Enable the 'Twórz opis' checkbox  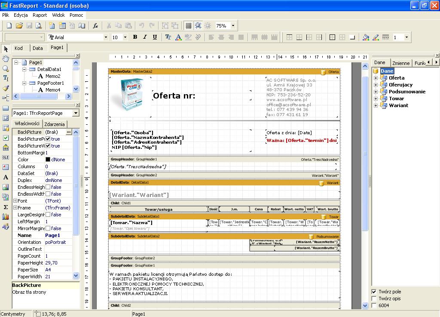tap(374, 299)
